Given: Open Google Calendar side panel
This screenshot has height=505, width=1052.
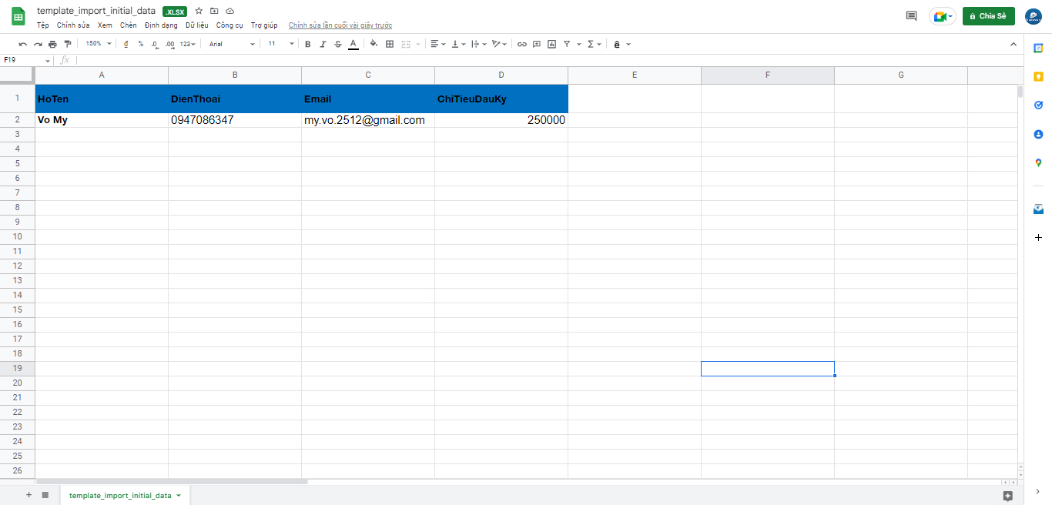Looking at the screenshot, I should tap(1038, 48).
